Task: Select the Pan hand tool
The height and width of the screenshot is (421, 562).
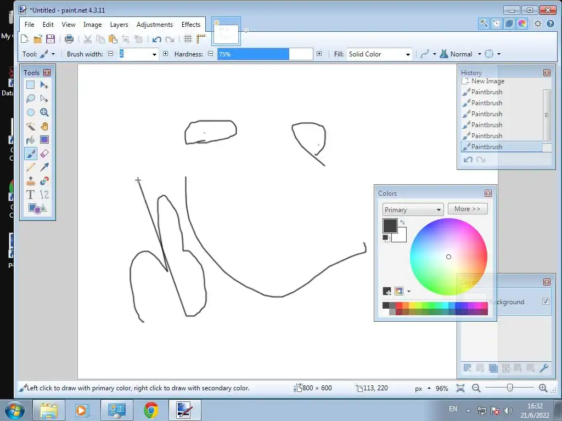Action: [x=44, y=126]
